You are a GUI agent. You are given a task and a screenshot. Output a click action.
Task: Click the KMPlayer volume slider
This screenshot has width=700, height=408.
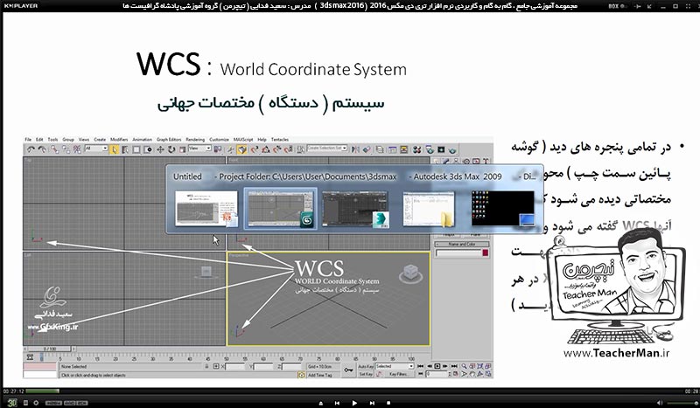click(x=682, y=403)
